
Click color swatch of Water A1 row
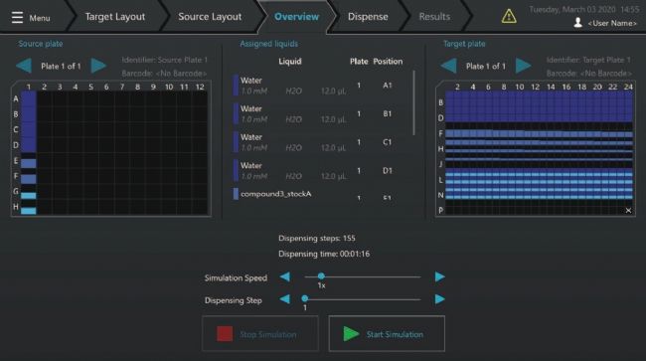[x=236, y=86]
